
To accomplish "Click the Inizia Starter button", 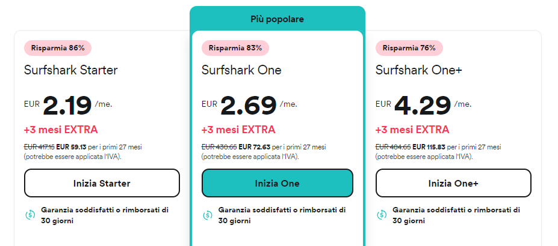I will [102, 183].
